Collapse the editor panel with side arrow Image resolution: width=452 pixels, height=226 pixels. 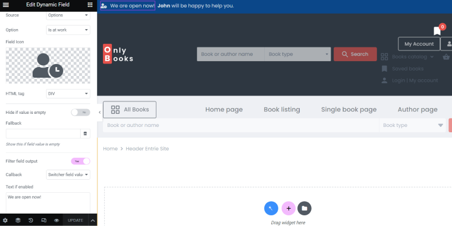[x=100, y=112]
